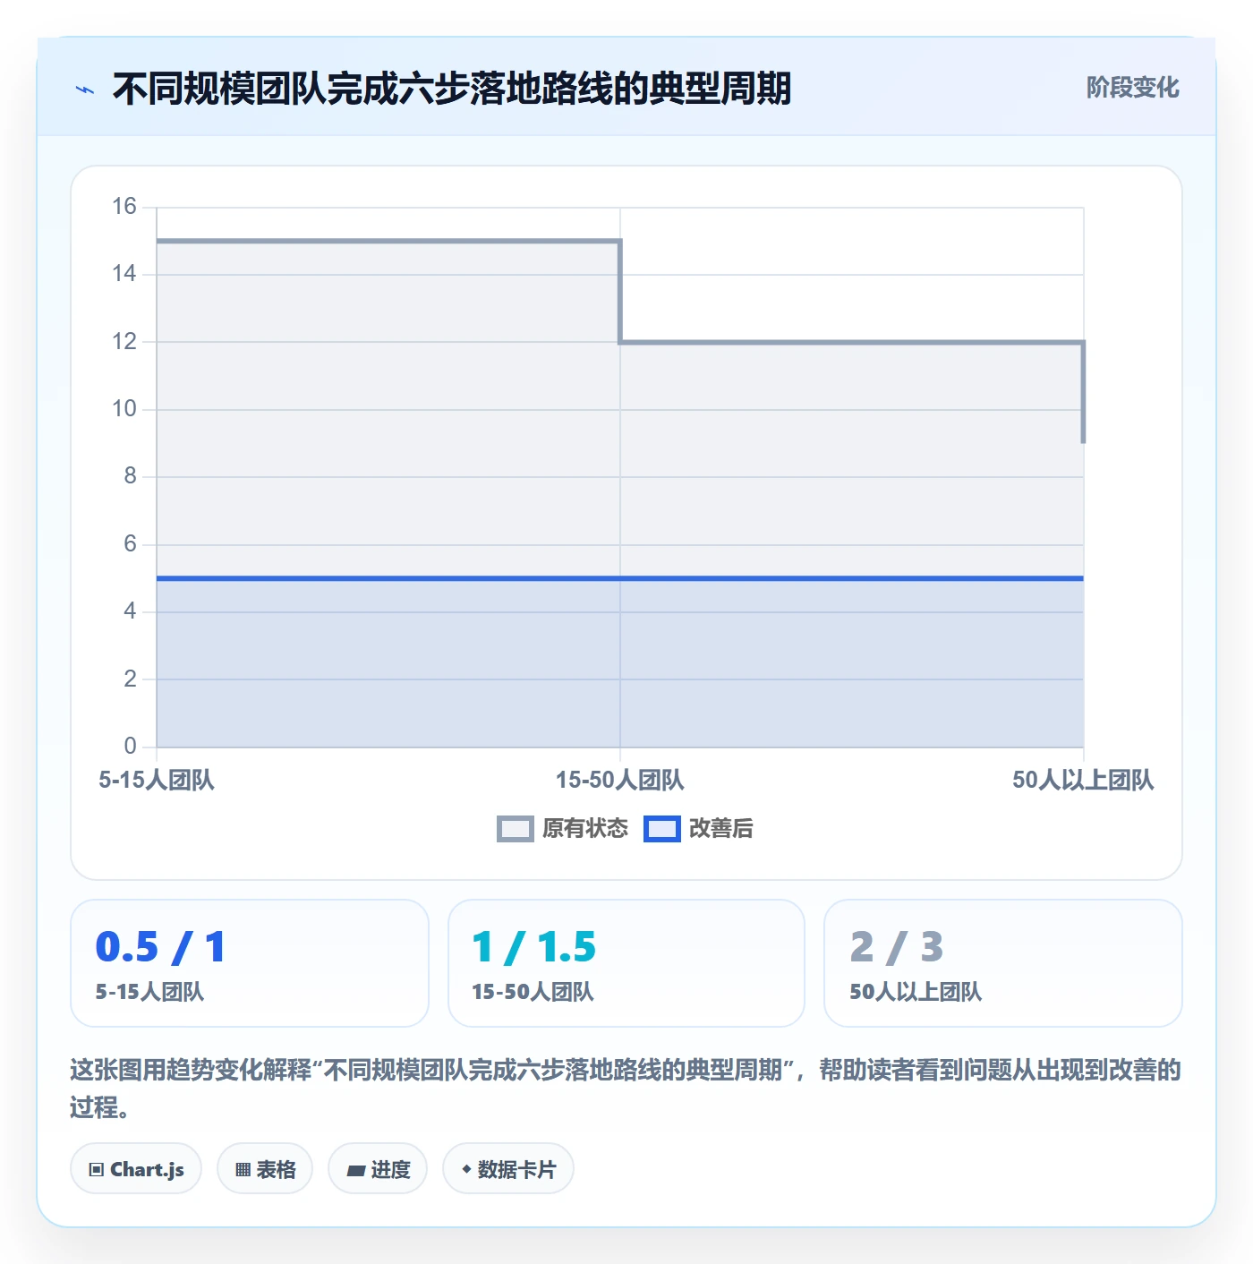Toggle the 原有状态 legend swatch
Screen dimensions: 1253x1264
click(516, 829)
